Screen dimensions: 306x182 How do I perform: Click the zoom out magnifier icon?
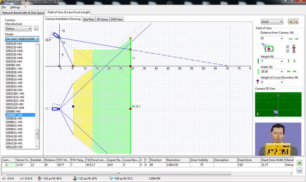click(x=296, y=22)
